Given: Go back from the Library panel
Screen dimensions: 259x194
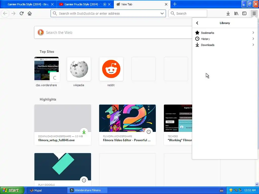Looking at the screenshot, I should coord(197,23).
